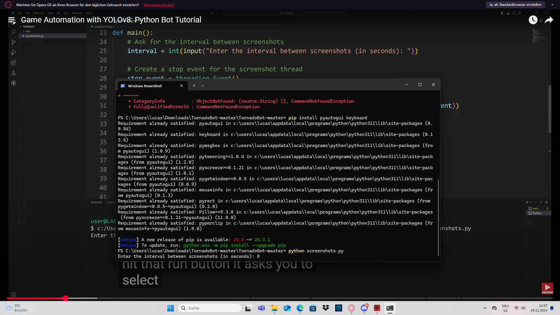Viewport: 560px width, 315px height.
Task: Open Discord from the taskbar
Action: pyautogui.click(x=364, y=308)
